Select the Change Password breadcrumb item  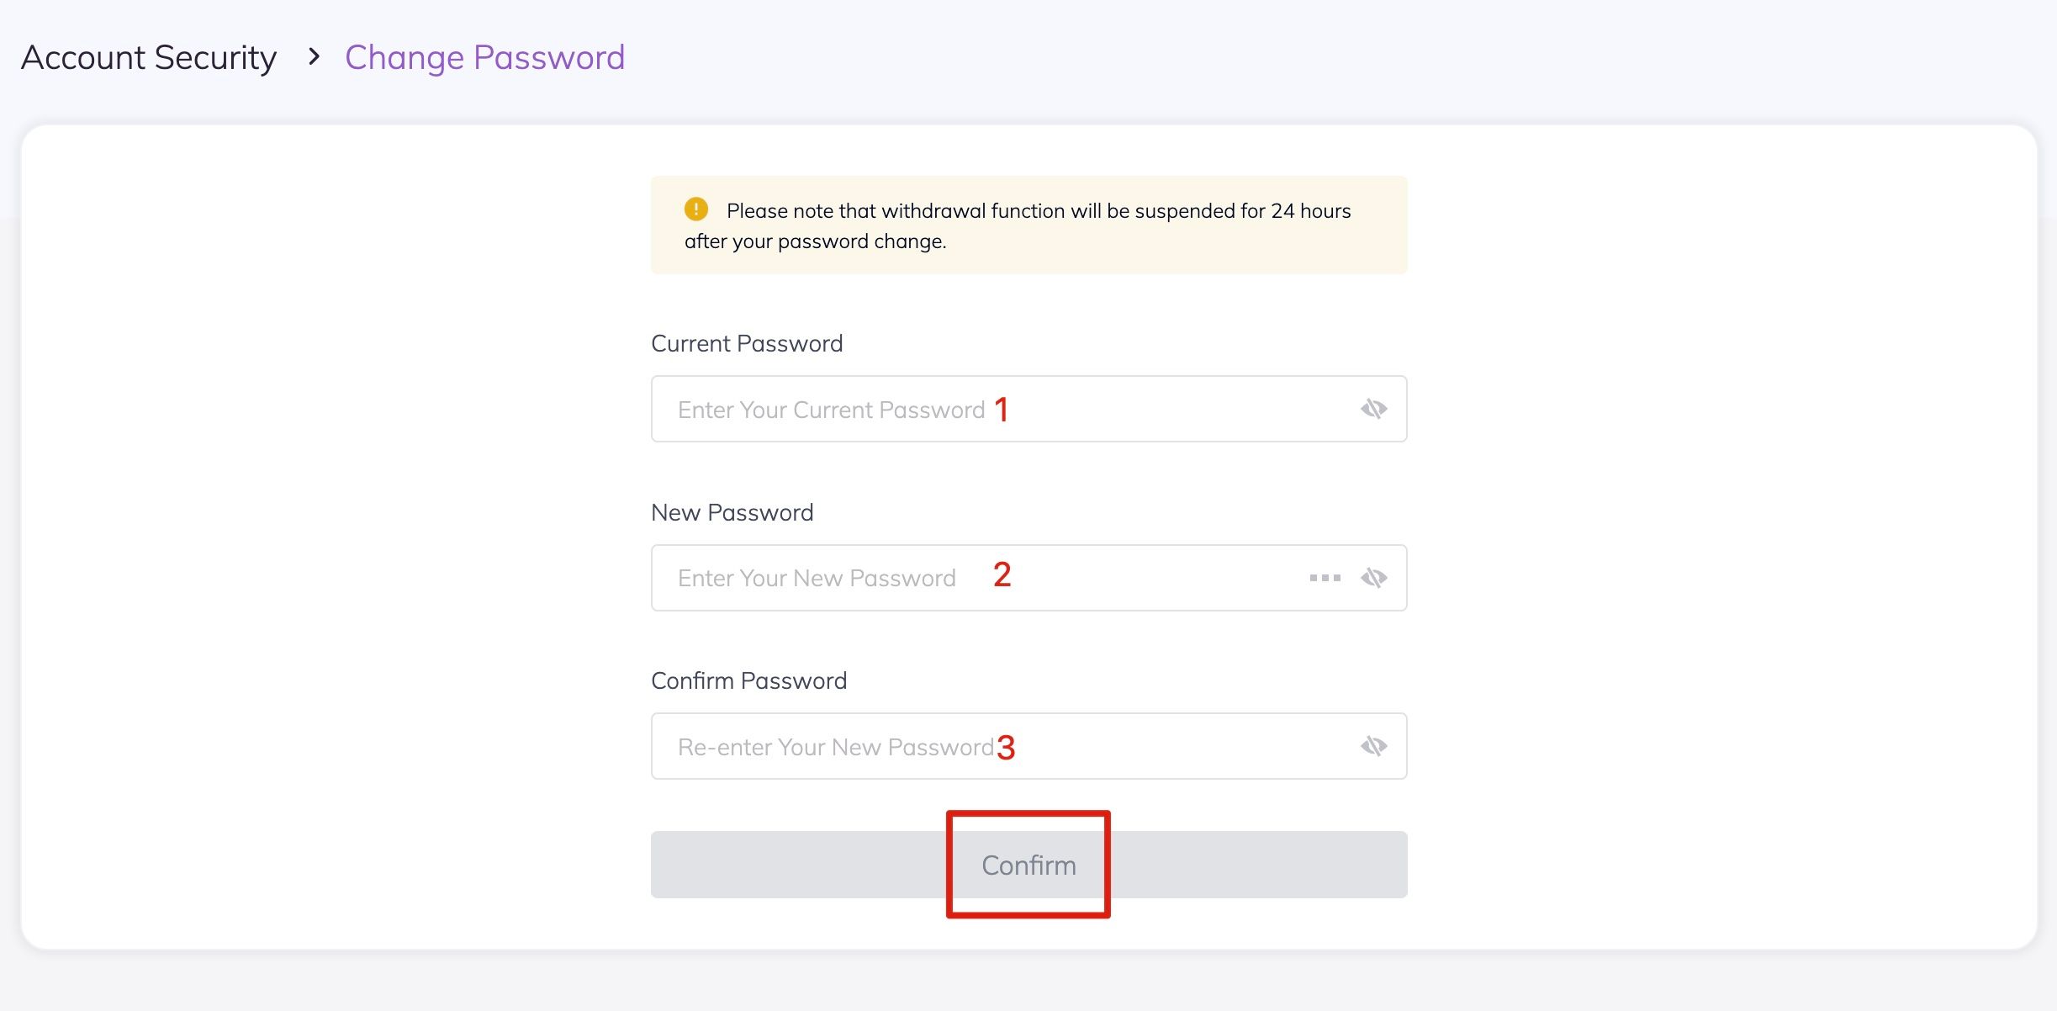(484, 58)
